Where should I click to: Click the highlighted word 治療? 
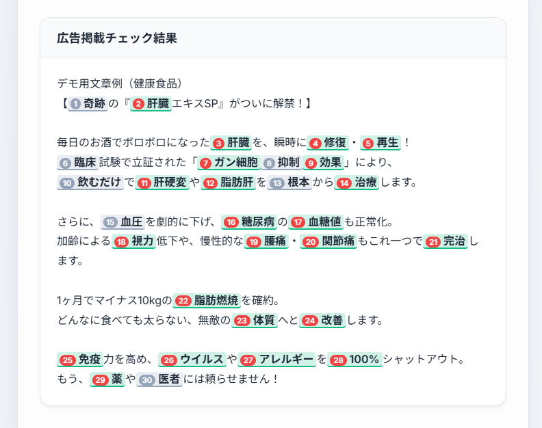click(366, 183)
